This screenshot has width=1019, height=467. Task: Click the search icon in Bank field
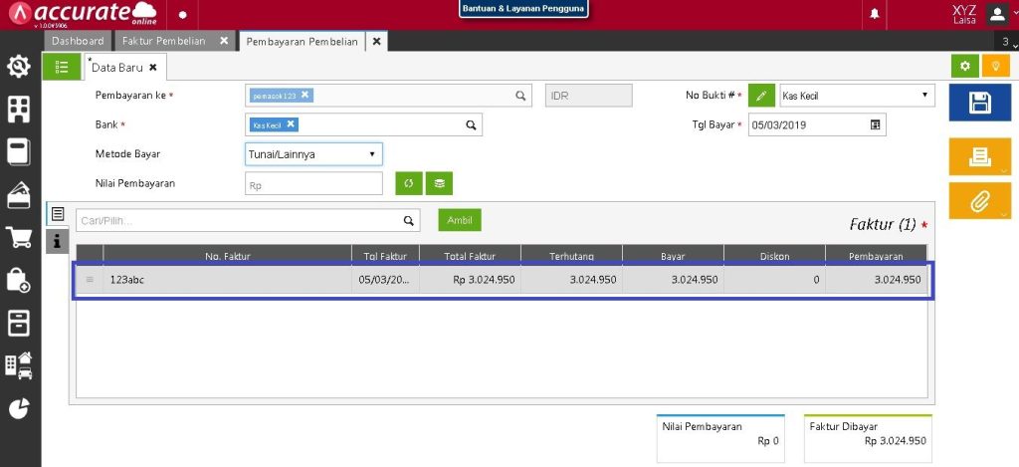[x=471, y=124]
